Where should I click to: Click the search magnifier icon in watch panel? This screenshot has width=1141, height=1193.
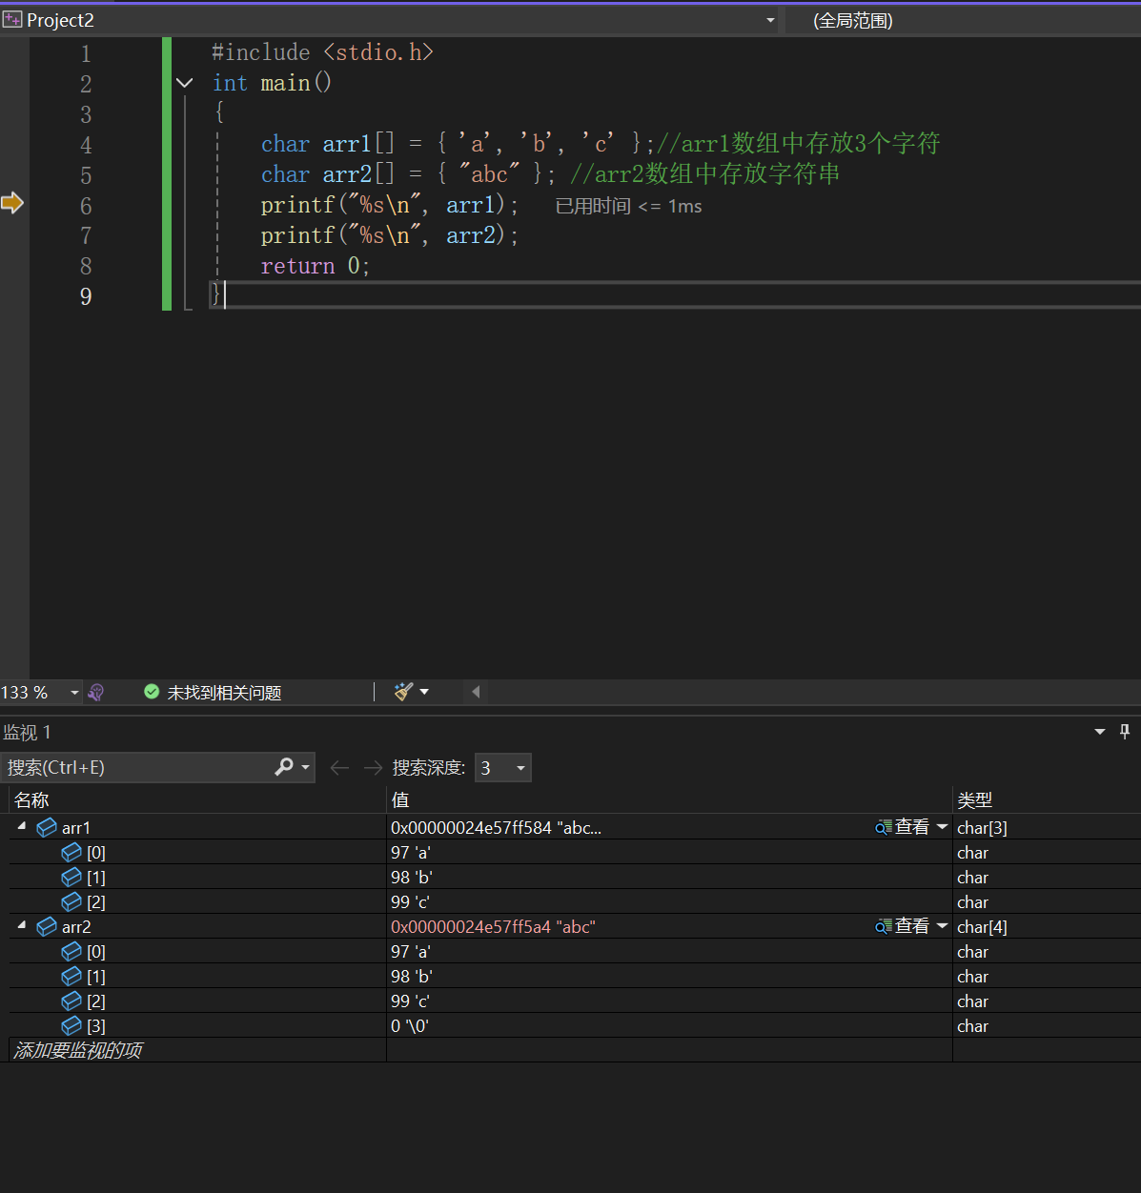pos(284,766)
